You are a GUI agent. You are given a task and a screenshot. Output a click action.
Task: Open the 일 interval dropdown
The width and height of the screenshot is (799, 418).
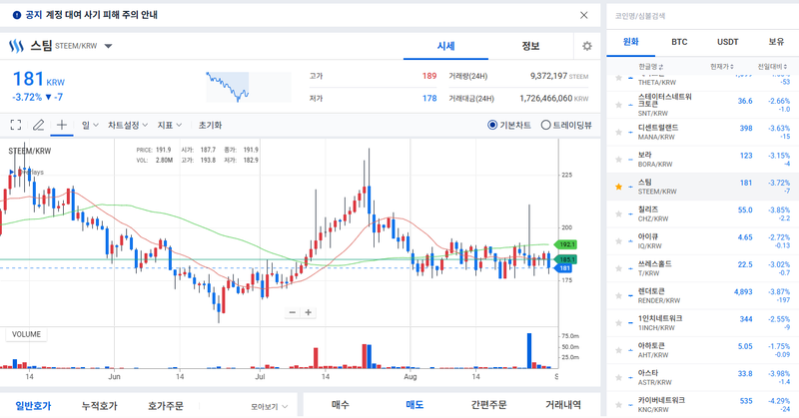pos(90,125)
